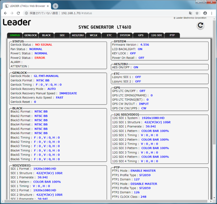Click the AES ON/OFF value ON
Image resolution: width=217 pixels, height=204 pixels.
[x=136, y=67]
